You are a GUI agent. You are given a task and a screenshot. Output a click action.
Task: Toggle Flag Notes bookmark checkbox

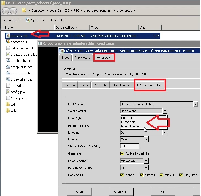coord(181,175)
